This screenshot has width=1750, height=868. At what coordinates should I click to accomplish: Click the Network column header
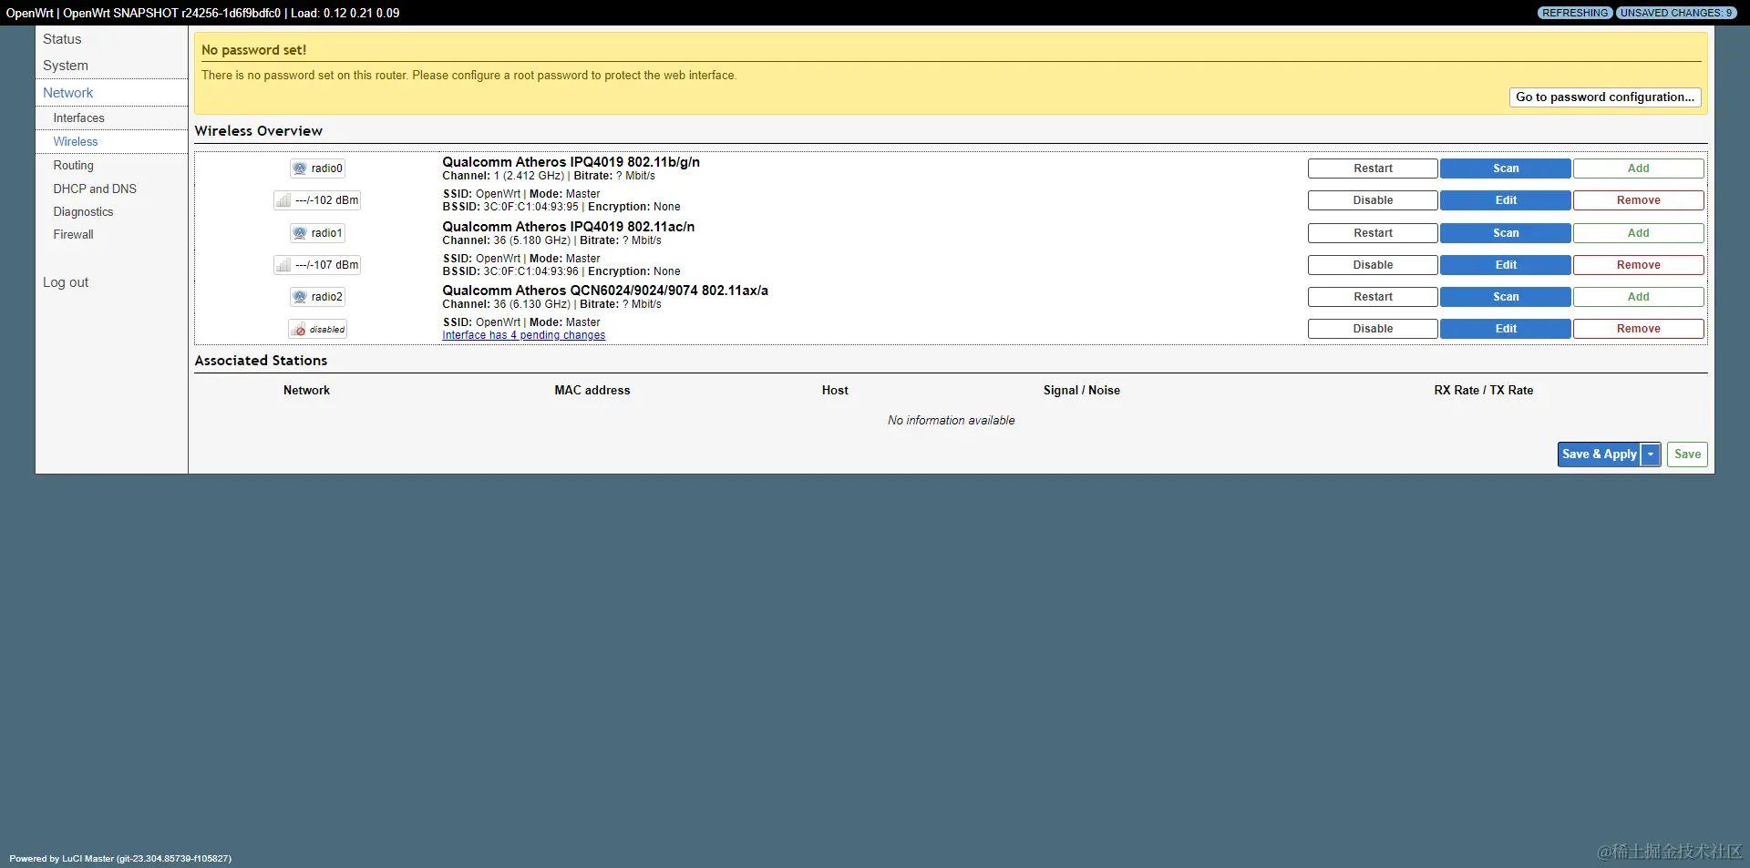click(306, 390)
